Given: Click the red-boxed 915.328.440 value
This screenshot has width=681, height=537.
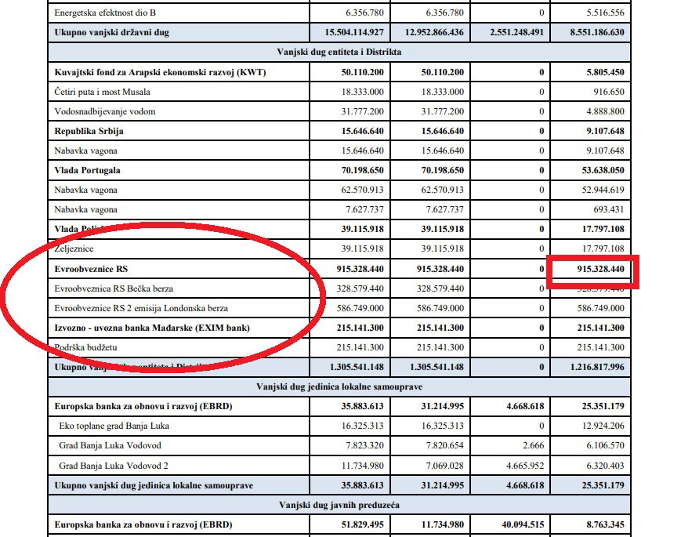Looking at the screenshot, I should 600,269.
